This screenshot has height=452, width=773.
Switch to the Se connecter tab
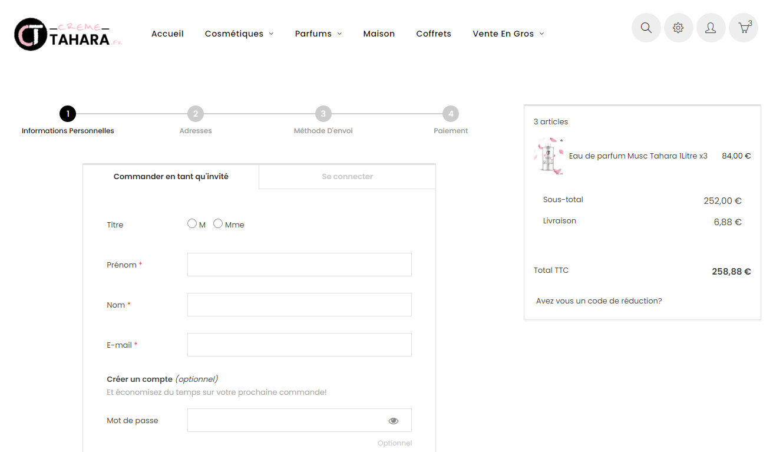tap(348, 176)
